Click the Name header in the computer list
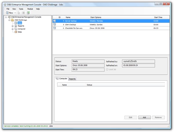This screenshot has height=132, width=174. coord(64,85)
